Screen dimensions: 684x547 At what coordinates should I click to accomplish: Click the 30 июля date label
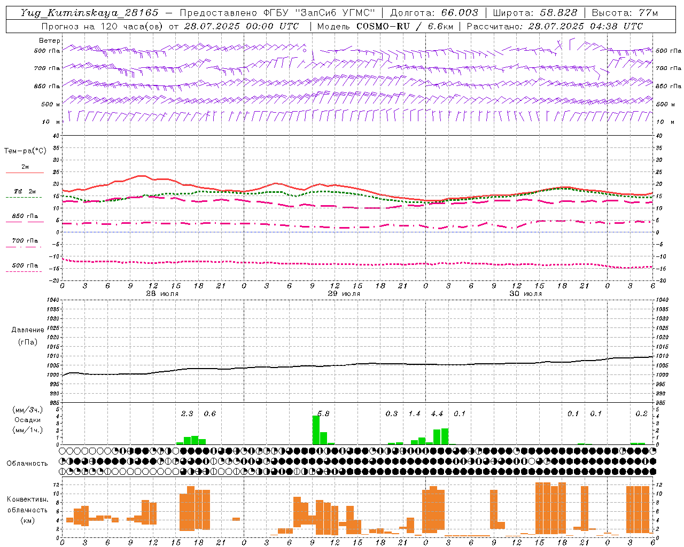pos(525,293)
